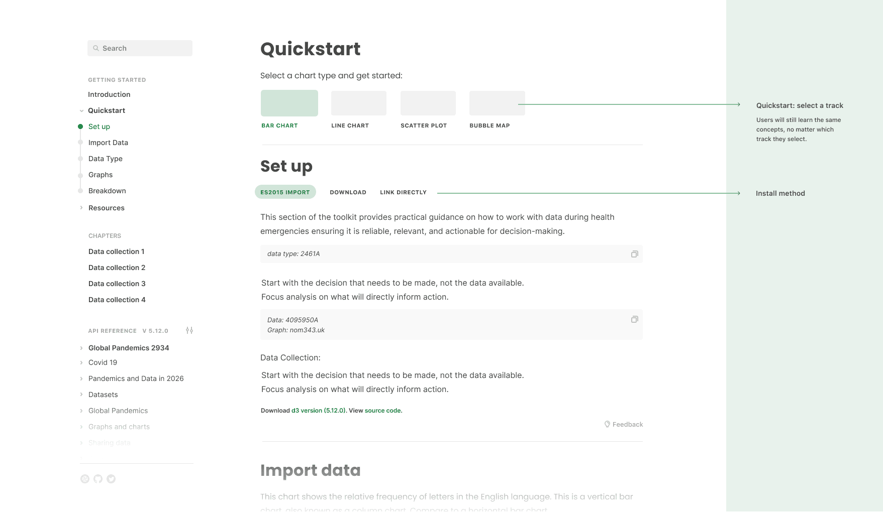This screenshot has height=514, width=883.
Task: Collapse the Quickstart section in sidebar
Action: coord(81,111)
